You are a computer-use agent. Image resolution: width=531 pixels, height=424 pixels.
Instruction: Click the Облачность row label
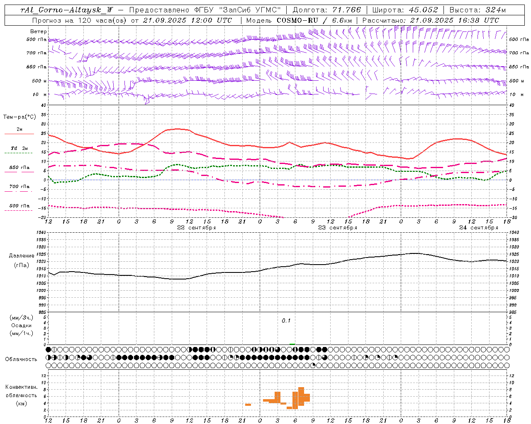[x=21, y=359]
